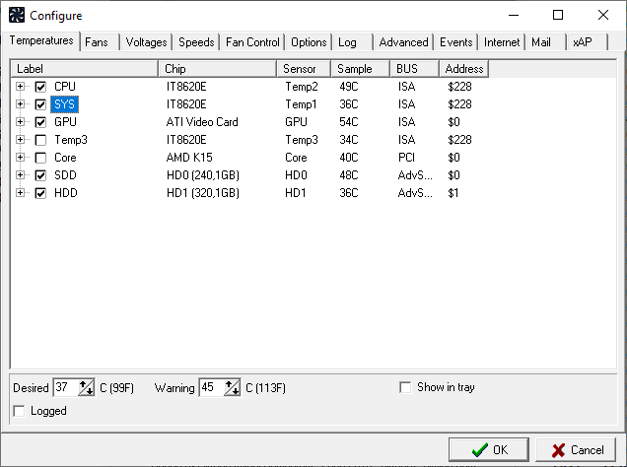The width and height of the screenshot is (627, 467).
Task: Expand the GPU tree node
Action: point(20,121)
